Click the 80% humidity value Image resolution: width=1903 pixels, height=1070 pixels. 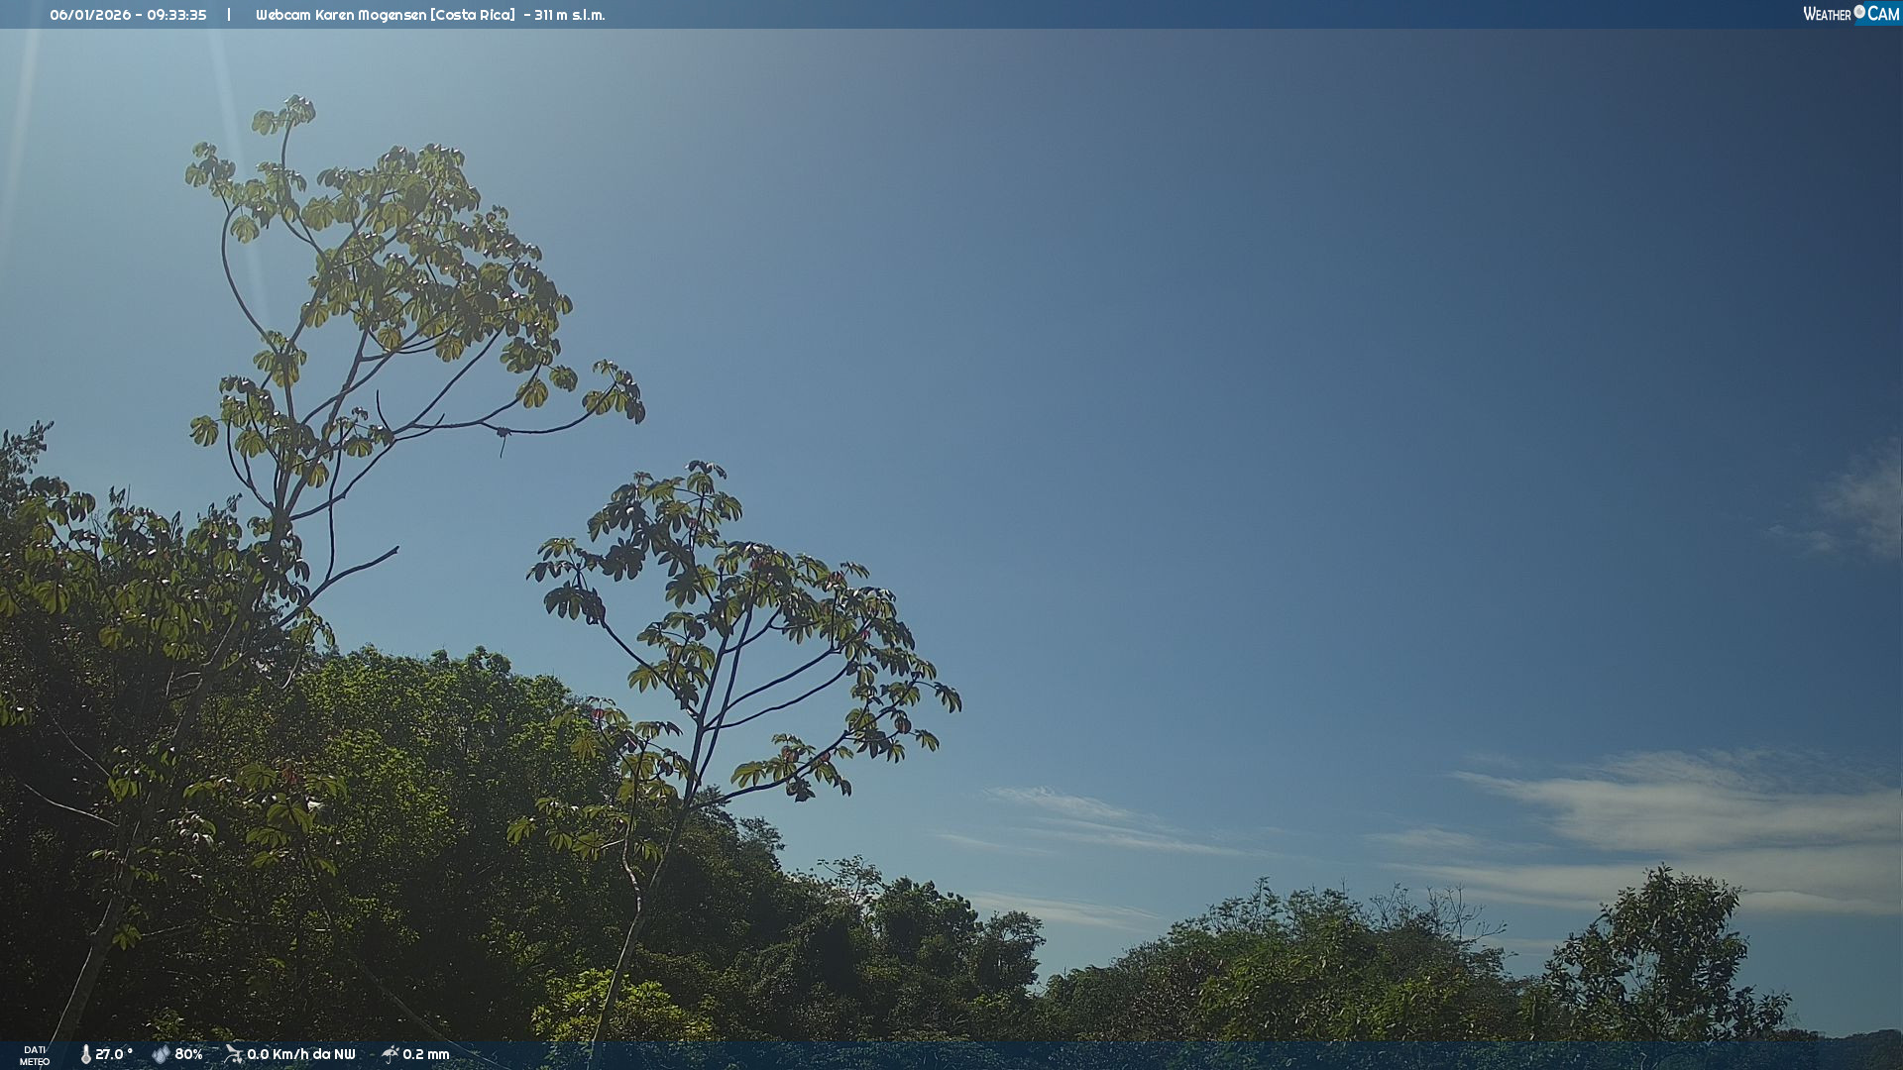coord(188,1054)
